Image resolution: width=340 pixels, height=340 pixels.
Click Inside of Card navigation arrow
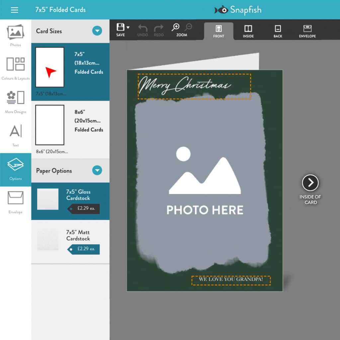pyautogui.click(x=310, y=182)
